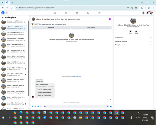156x125 pixels.
Task: Open the Facebook menu grid icon
Action: [143, 13]
